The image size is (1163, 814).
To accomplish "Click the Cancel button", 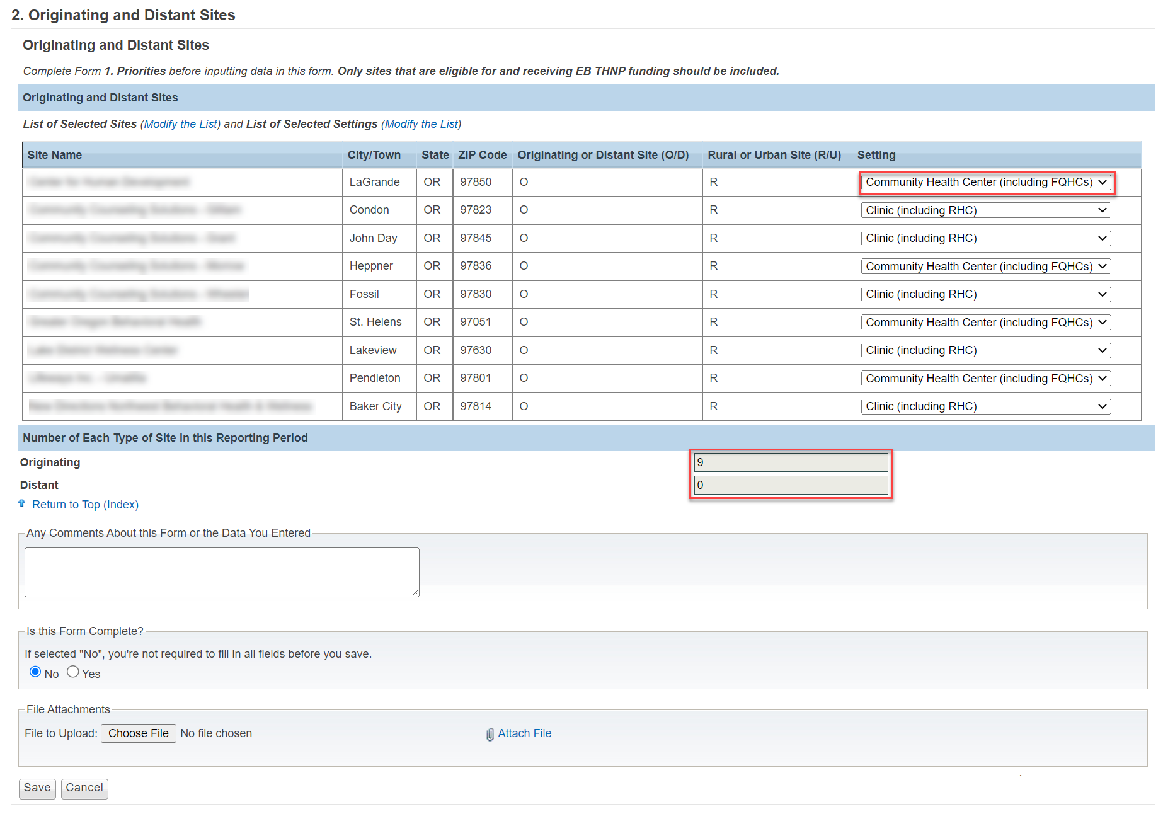I will [84, 788].
